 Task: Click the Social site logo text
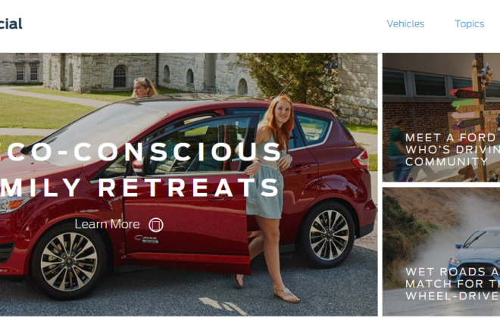coord(11,23)
